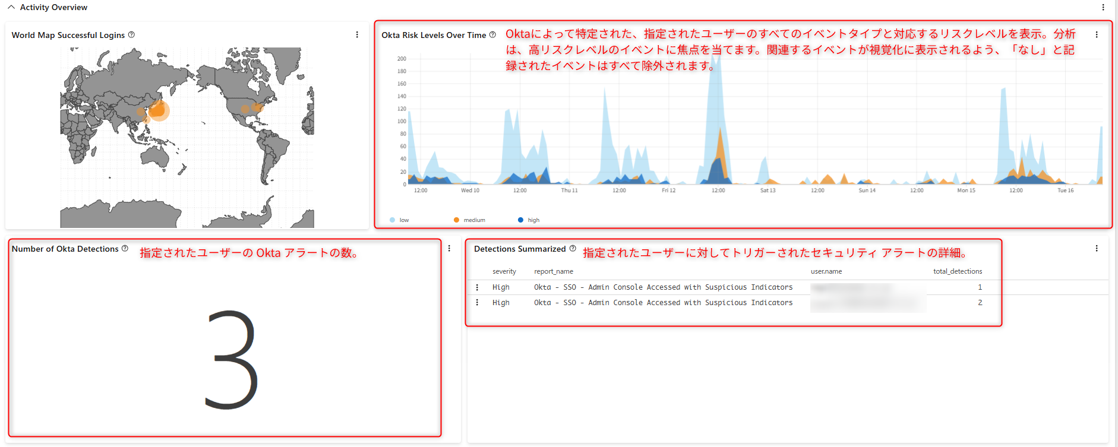
Task: Click the Activity Overview section title
Action: (53, 7)
